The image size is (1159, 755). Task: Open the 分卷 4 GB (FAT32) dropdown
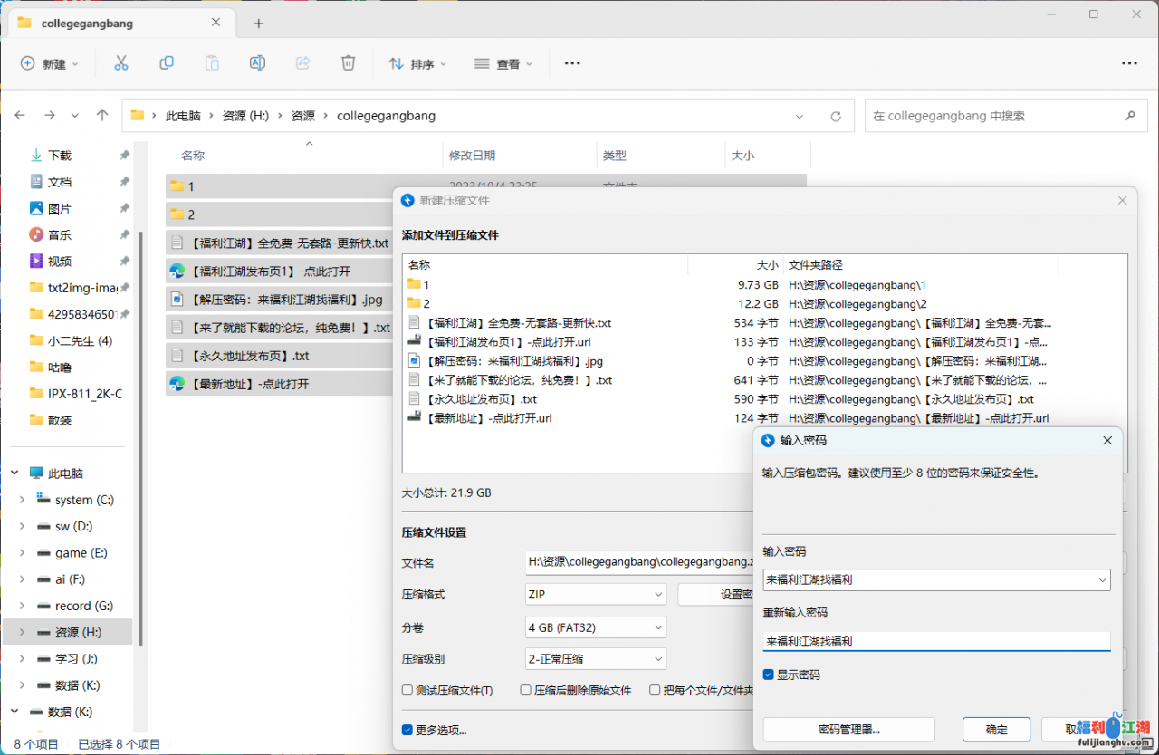coord(596,627)
